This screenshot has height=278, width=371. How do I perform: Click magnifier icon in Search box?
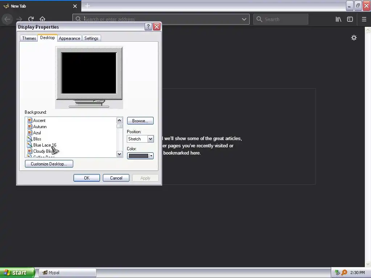click(259, 19)
